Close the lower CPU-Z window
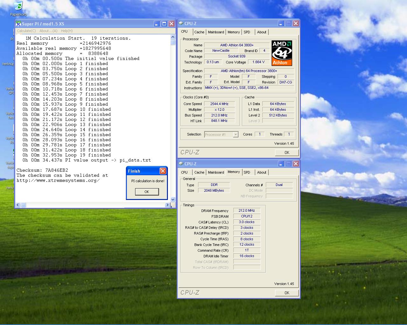407x325 pixels. point(296,163)
